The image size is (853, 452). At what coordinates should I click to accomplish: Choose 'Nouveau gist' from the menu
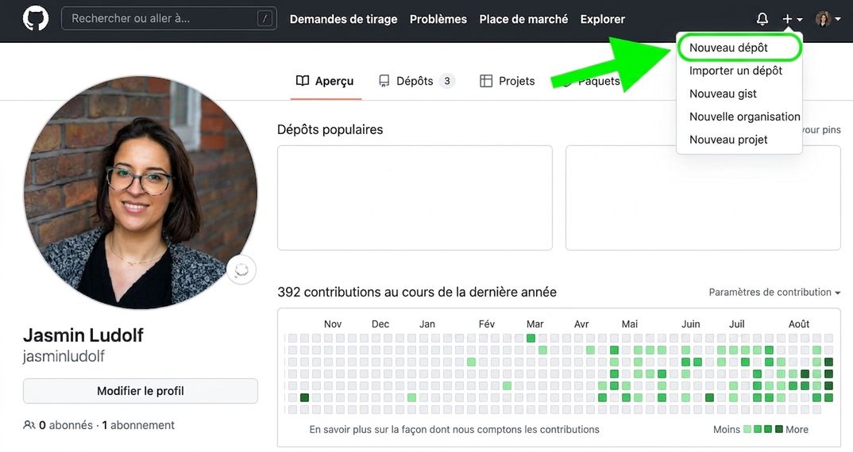tap(723, 94)
